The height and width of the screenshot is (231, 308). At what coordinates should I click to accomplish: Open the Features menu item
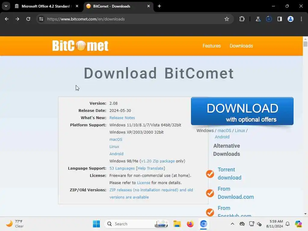pos(211,46)
